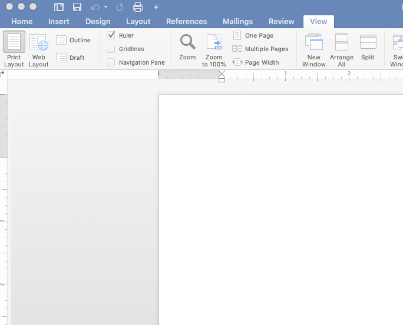This screenshot has height=325, width=403.
Task: Select the Outline view
Action: pyautogui.click(x=74, y=40)
